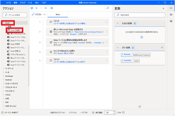Filter flow variables using the funnel icon
Screen dimensions: 175x116
(162, 47)
